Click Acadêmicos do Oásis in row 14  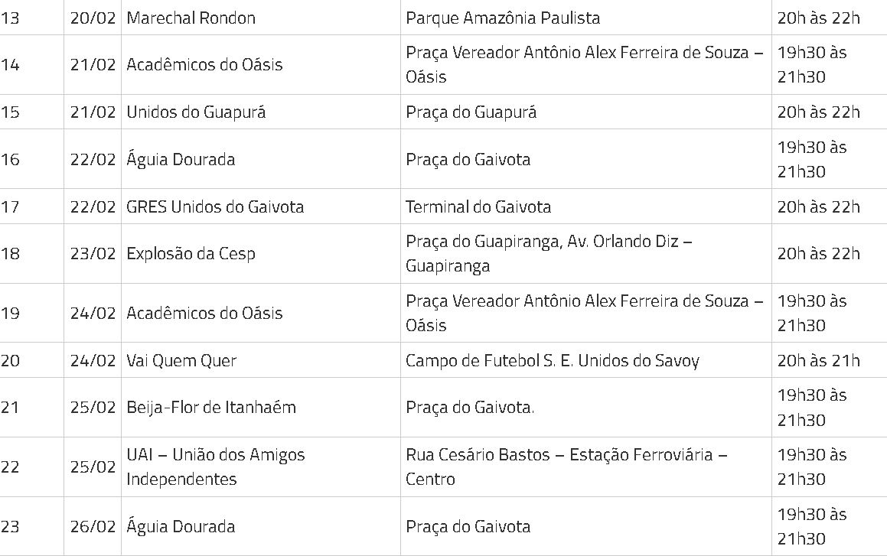204,65
